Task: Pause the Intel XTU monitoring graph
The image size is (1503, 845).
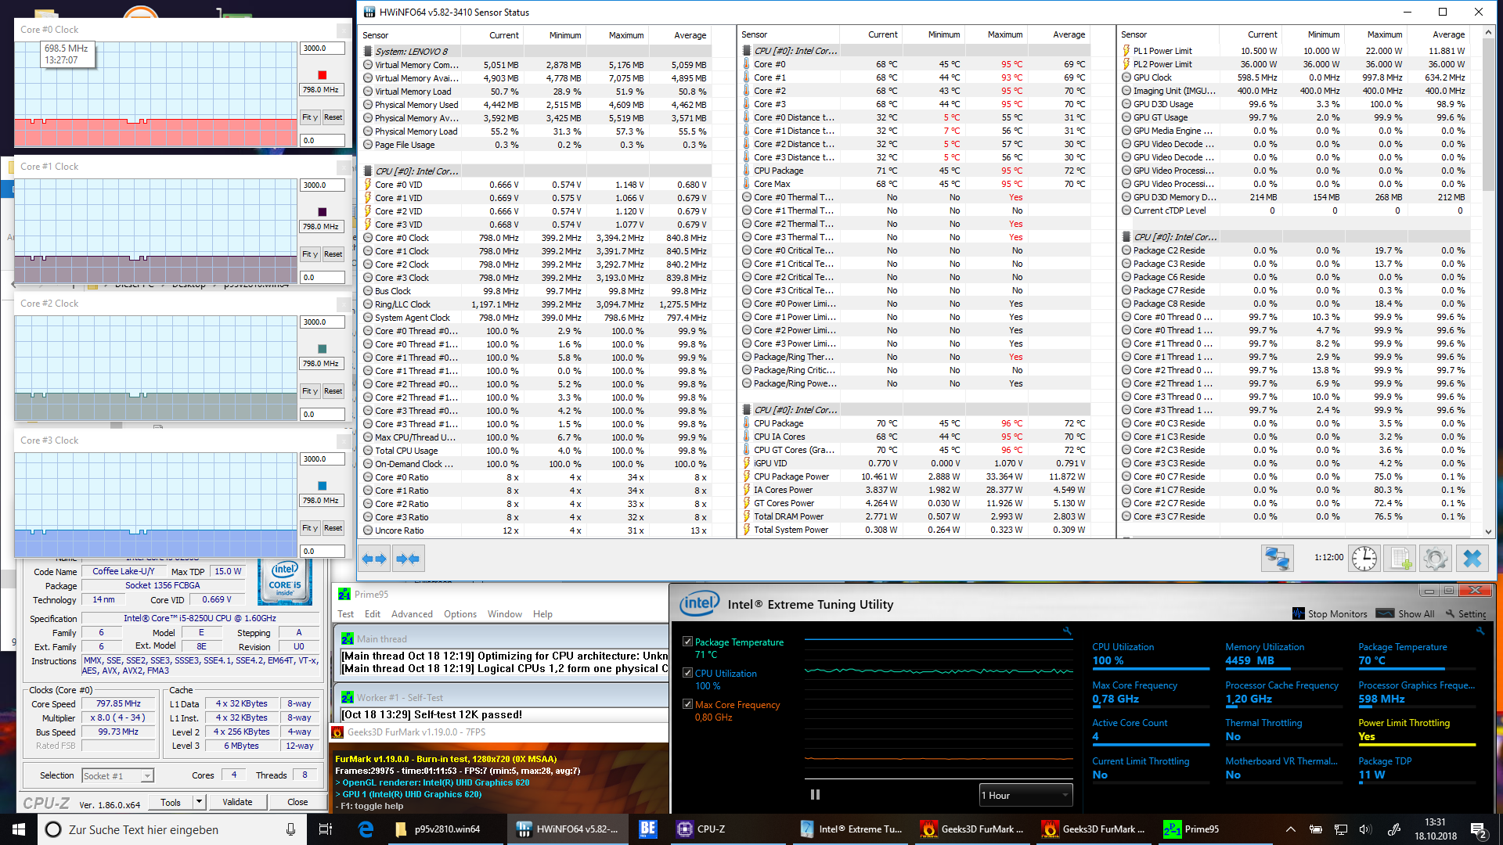Action: pos(815,795)
